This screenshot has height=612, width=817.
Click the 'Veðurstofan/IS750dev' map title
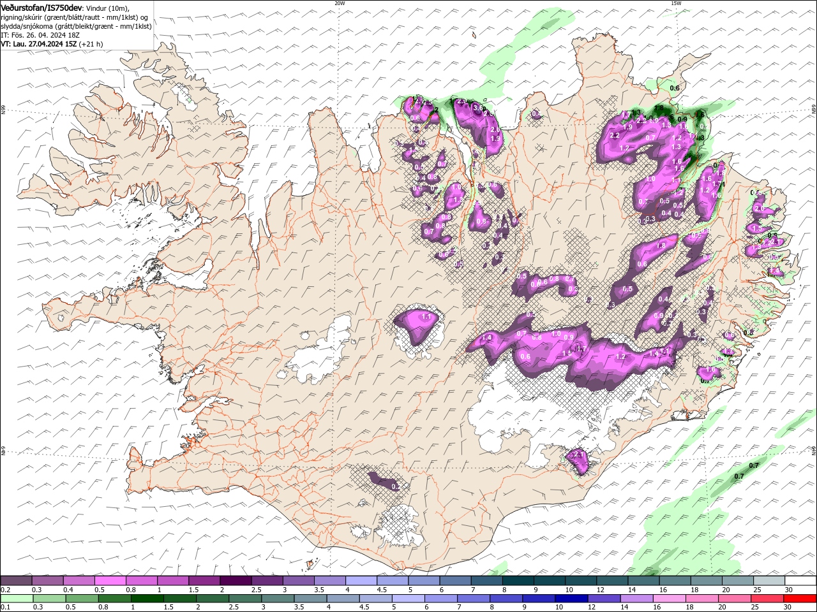[x=41, y=7]
